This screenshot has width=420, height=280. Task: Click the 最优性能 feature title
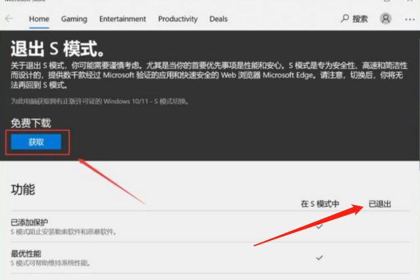point(26,253)
